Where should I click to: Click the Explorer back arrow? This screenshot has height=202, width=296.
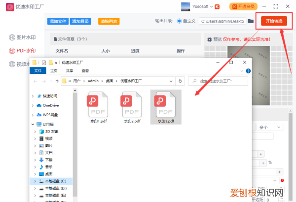point(36,81)
